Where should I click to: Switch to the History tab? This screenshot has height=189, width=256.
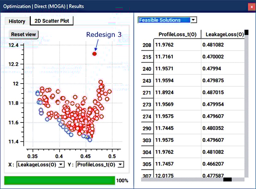tap(17, 21)
